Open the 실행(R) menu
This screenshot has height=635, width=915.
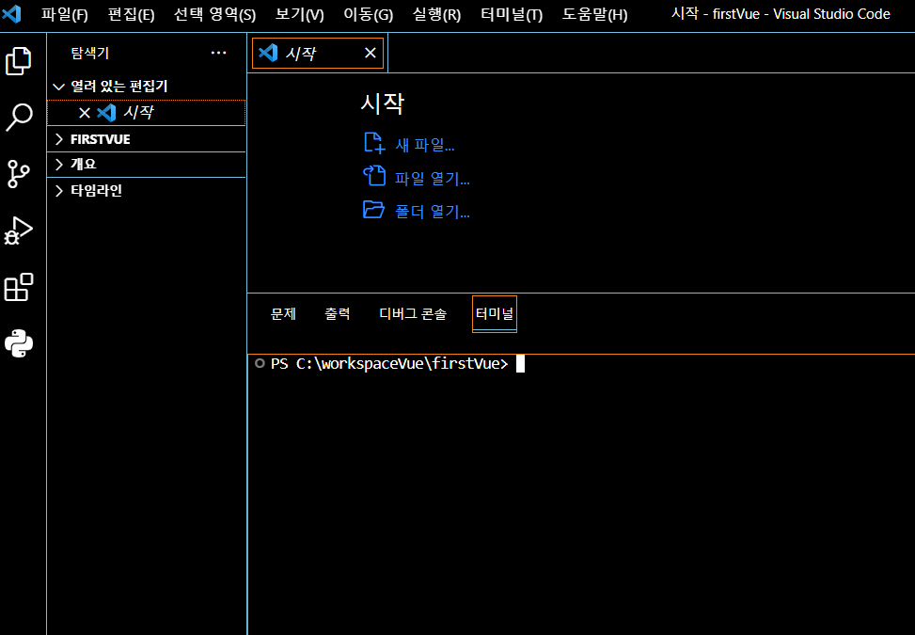click(436, 14)
